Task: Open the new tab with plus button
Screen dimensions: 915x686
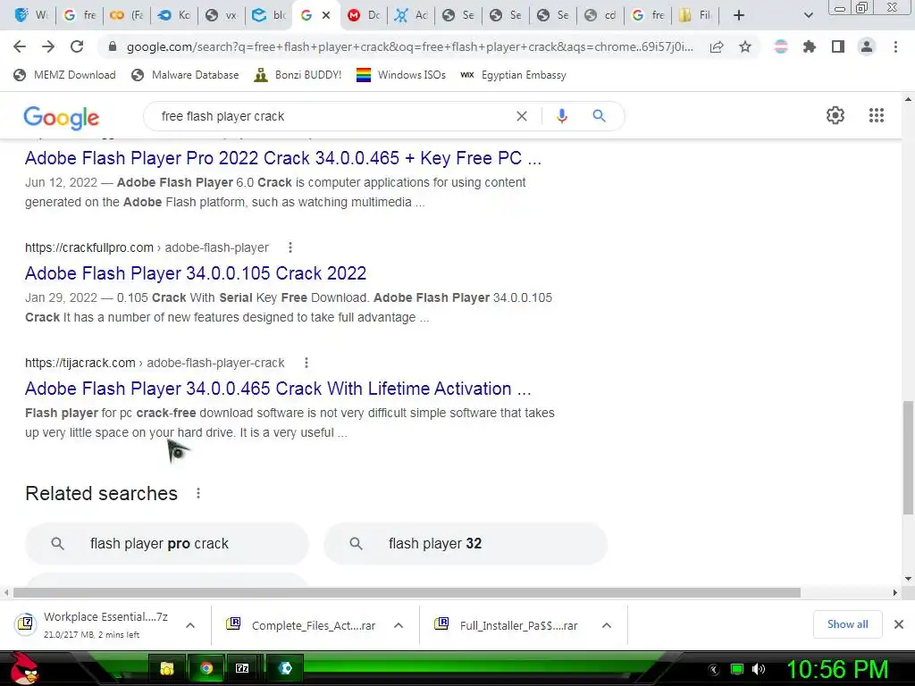Action: coord(739,15)
